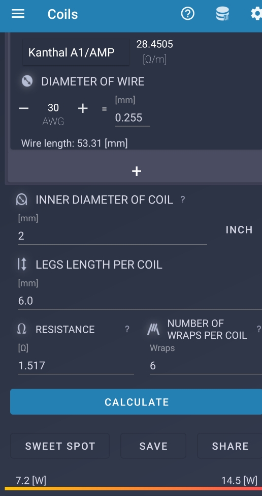The height and width of the screenshot is (496, 262).
Task: Show help for resistance field
Action: coord(127,329)
